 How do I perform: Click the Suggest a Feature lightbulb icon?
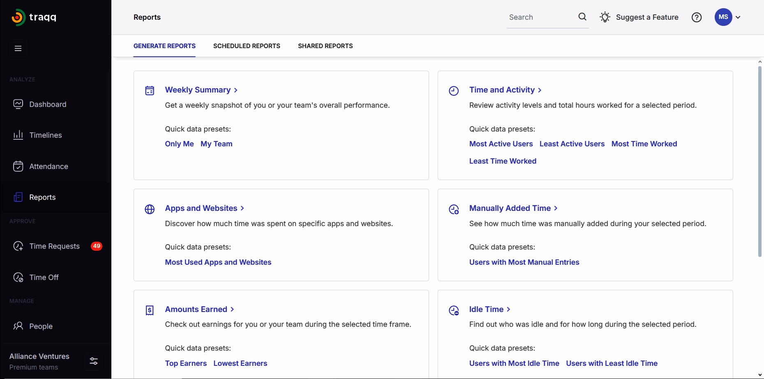click(605, 17)
